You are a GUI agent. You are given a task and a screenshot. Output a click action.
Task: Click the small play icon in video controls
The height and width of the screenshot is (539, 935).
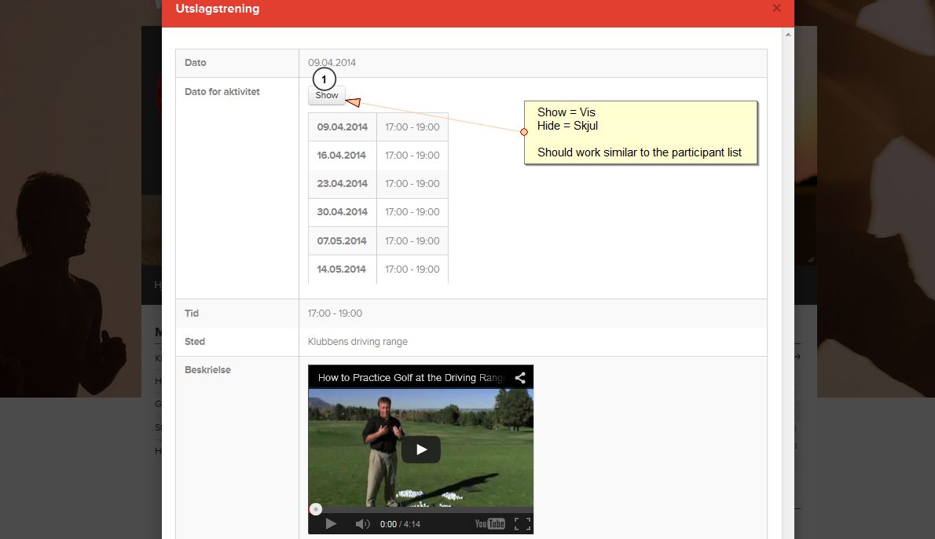331,524
